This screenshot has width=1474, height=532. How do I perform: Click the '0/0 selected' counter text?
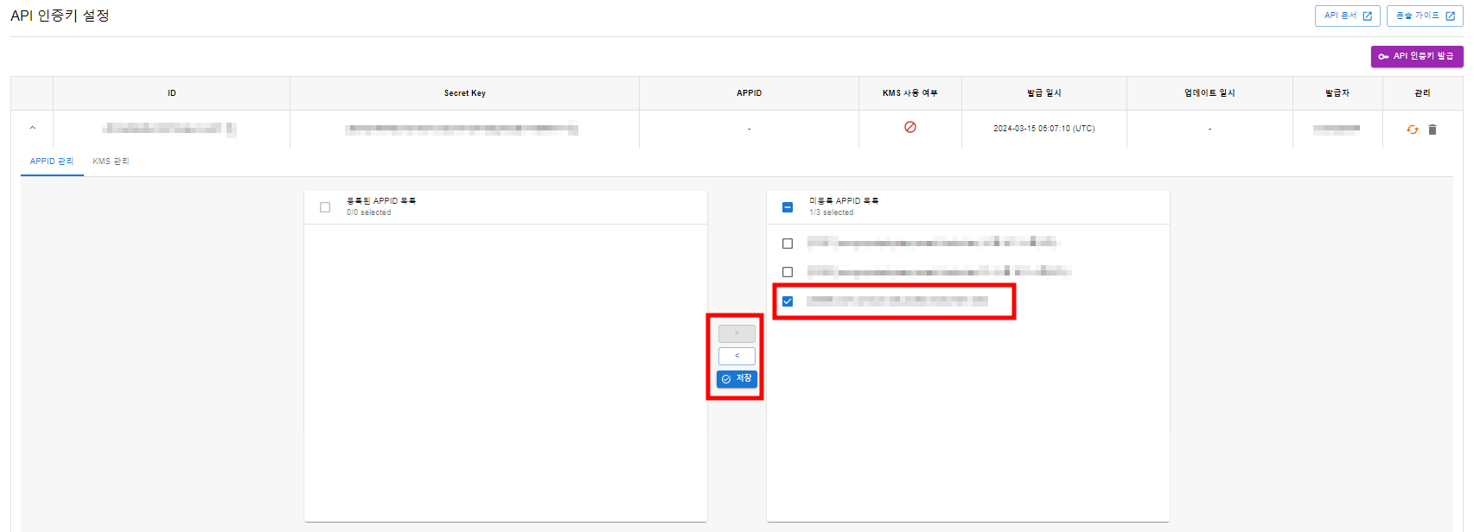(x=369, y=212)
